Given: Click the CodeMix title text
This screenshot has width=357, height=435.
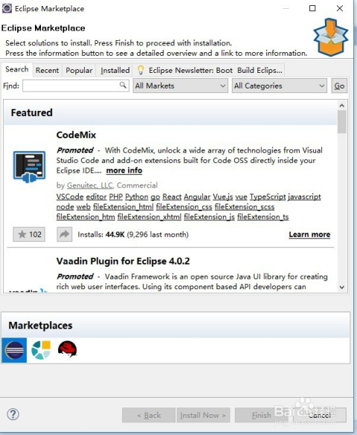Looking at the screenshot, I should [x=76, y=135].
